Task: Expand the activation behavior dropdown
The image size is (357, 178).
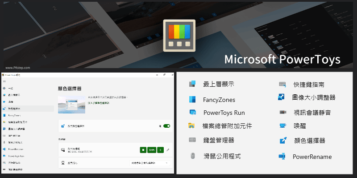Action: pos(149,163)
